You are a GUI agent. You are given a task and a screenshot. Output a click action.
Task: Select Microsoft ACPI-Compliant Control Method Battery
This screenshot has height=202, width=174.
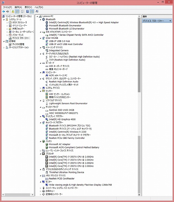point(74,147)
